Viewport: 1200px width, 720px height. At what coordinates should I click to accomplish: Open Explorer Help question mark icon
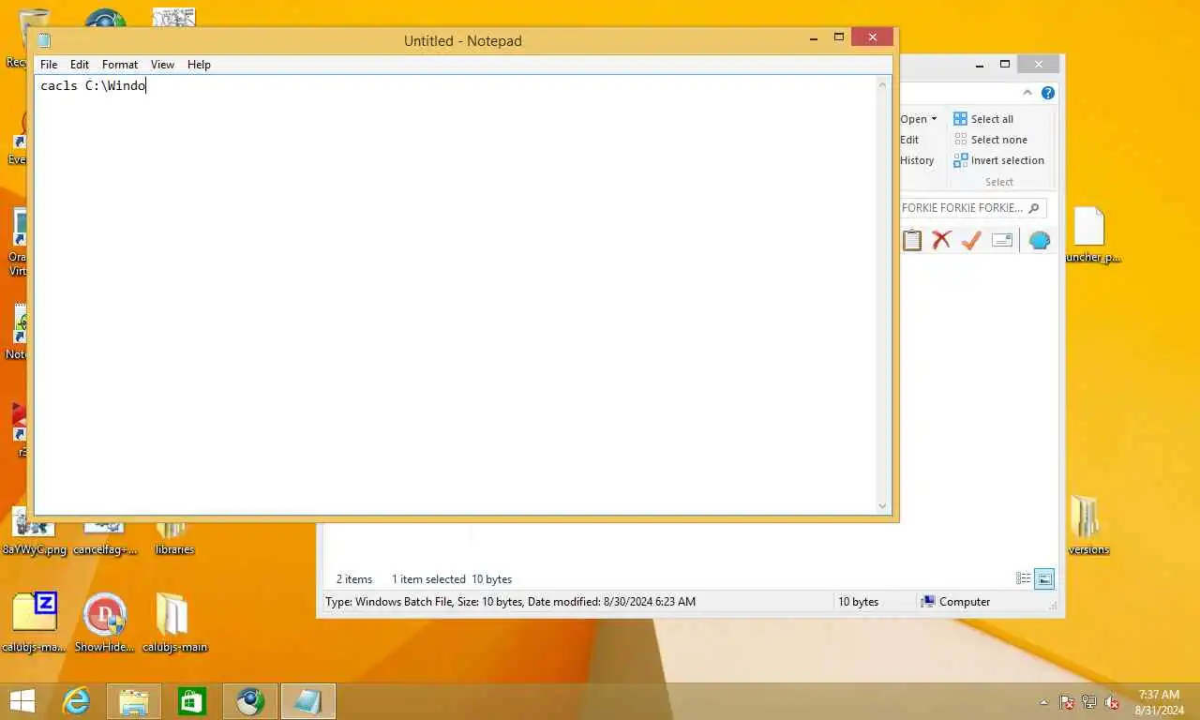click(x=1048, y=93)
